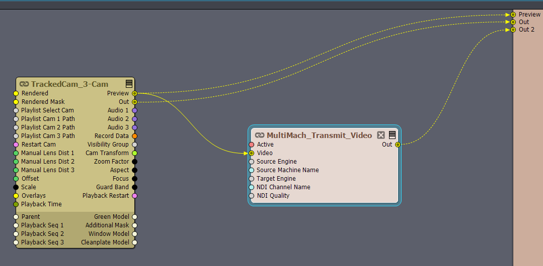Select the TrackedCam_3-Cam node title
Screen dimensions: 543x266
[x=69, y=84]
